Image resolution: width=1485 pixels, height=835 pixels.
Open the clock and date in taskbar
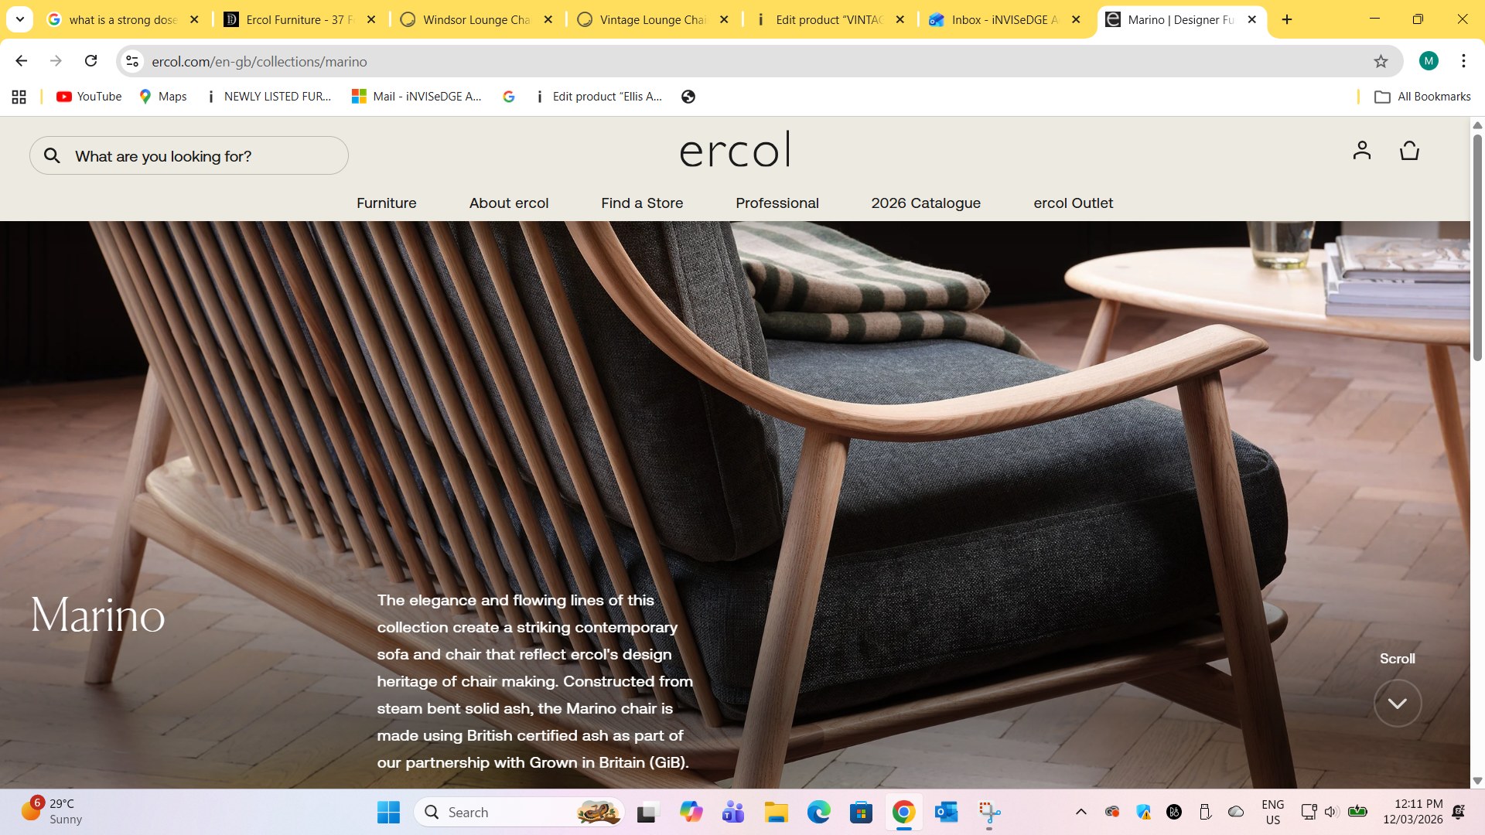1413,812
